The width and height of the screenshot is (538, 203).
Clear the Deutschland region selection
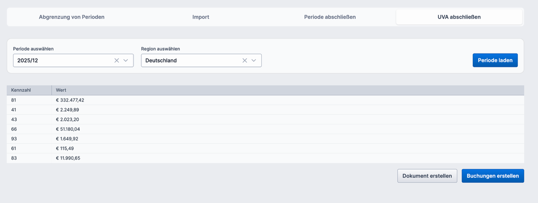click(x=244, y=60)
